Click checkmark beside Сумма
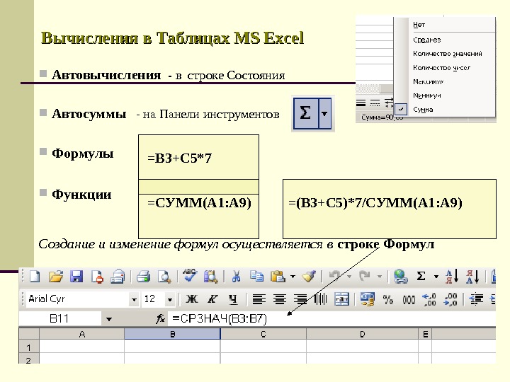 (401, 110)
